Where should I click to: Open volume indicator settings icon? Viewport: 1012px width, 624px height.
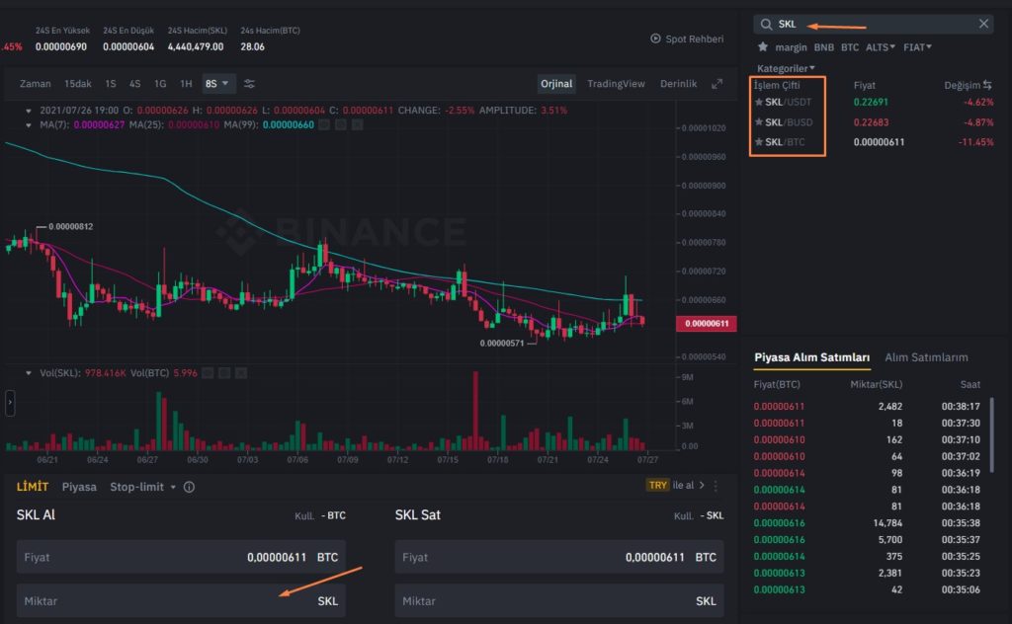[224, 372]
